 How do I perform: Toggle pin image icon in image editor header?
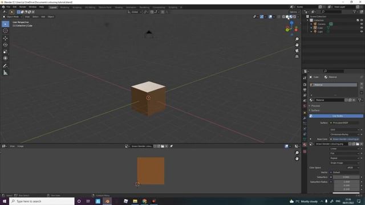(171, 146)
